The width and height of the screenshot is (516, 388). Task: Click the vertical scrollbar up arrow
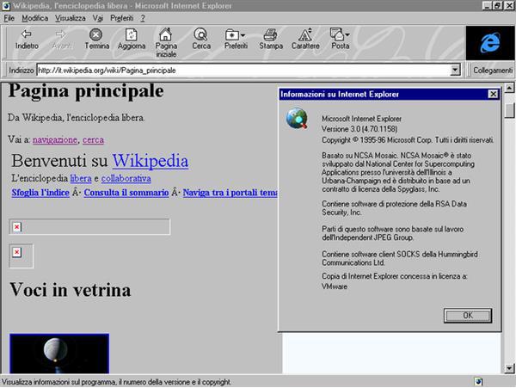tap(509, 88)
